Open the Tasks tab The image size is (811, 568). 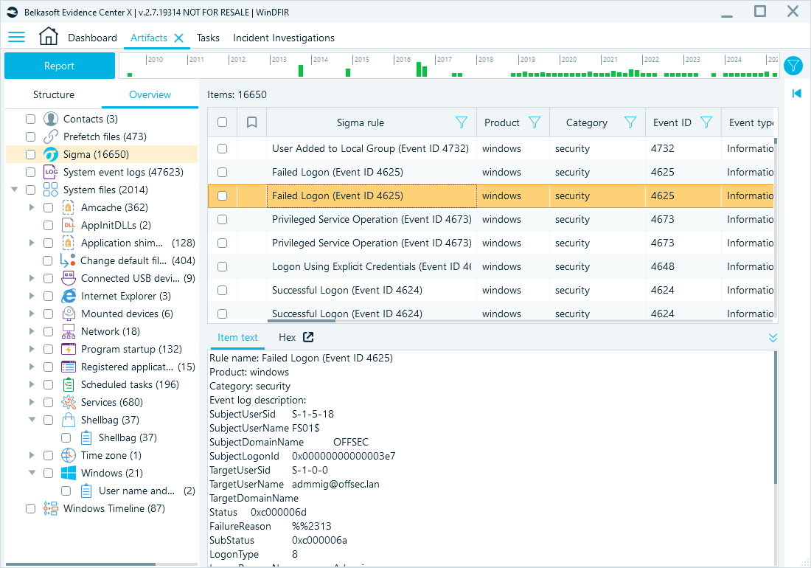coord(208,38)
